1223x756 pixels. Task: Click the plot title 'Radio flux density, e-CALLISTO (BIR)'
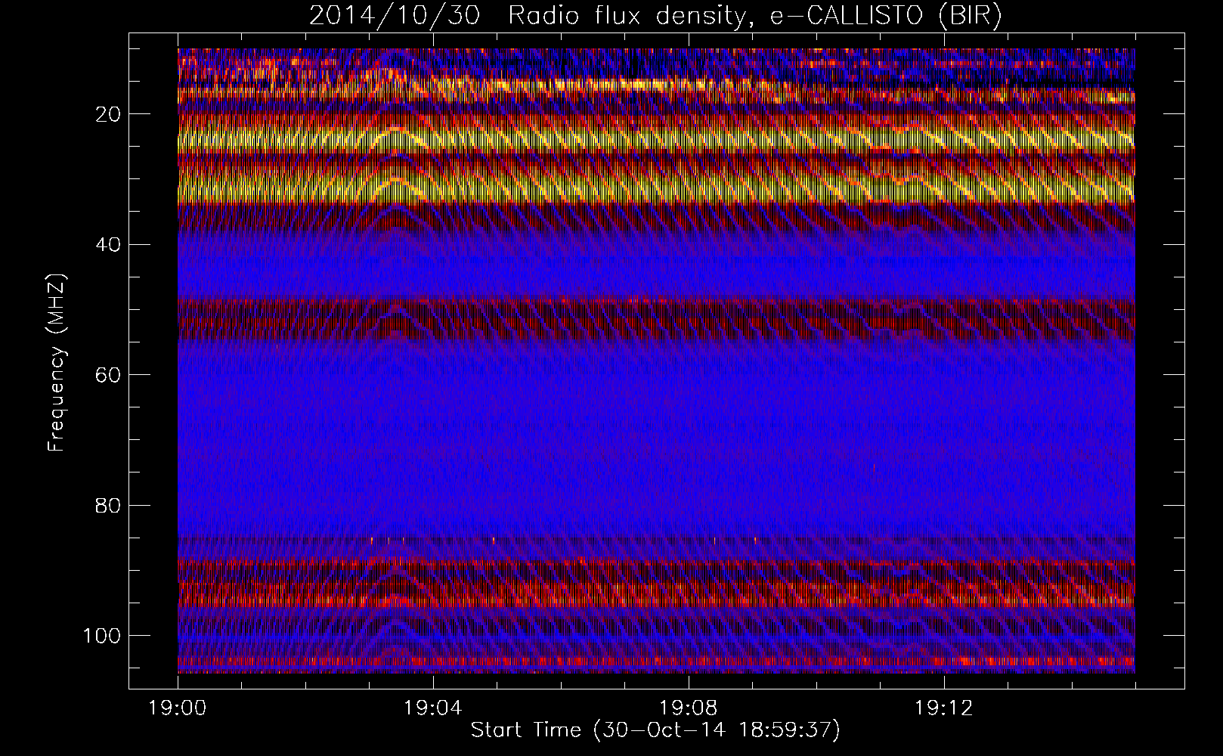coord(754,16)
